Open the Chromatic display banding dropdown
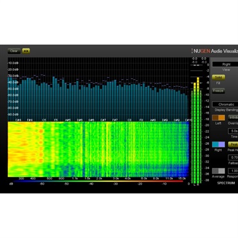Screen dimensions: 238x238 click(x=225, y=104)
